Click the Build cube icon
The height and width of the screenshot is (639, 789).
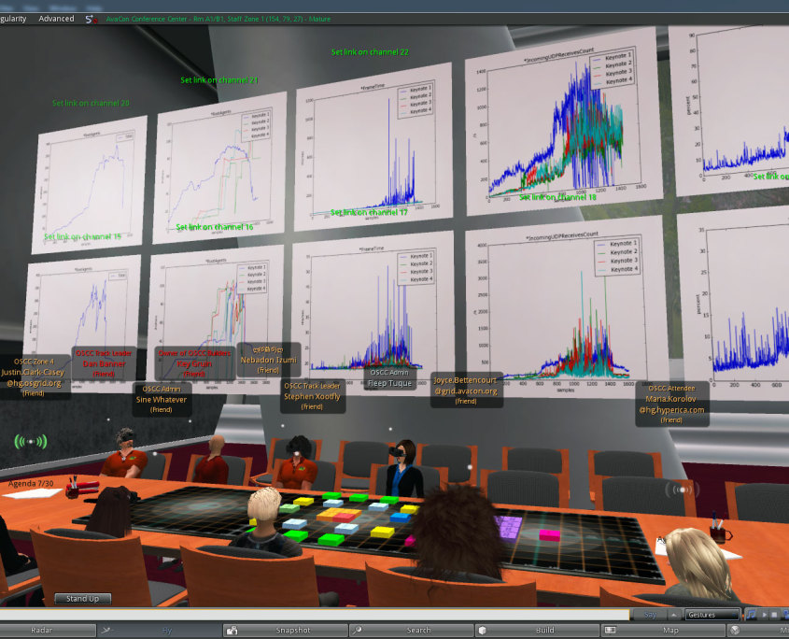[482, 631]
